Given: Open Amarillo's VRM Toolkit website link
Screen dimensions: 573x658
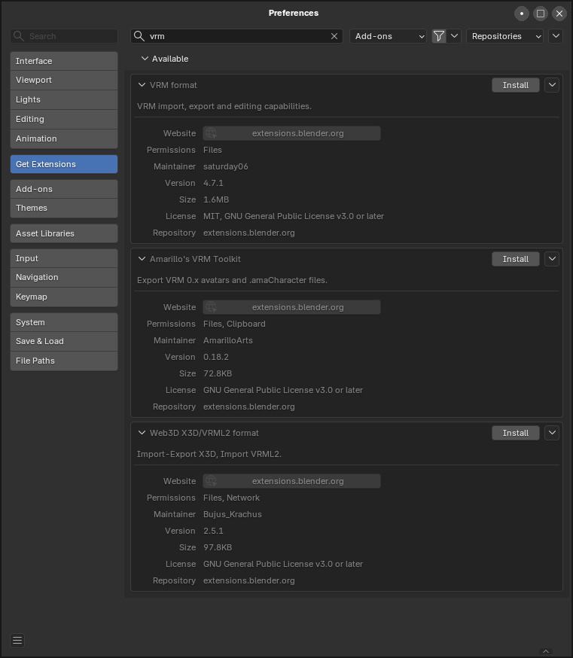Looking at the screenshot, I should coord(291,307).
